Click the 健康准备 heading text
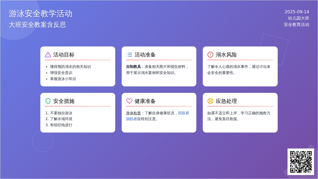The height and width of the screenshot is (179, 318). (145, 101)
